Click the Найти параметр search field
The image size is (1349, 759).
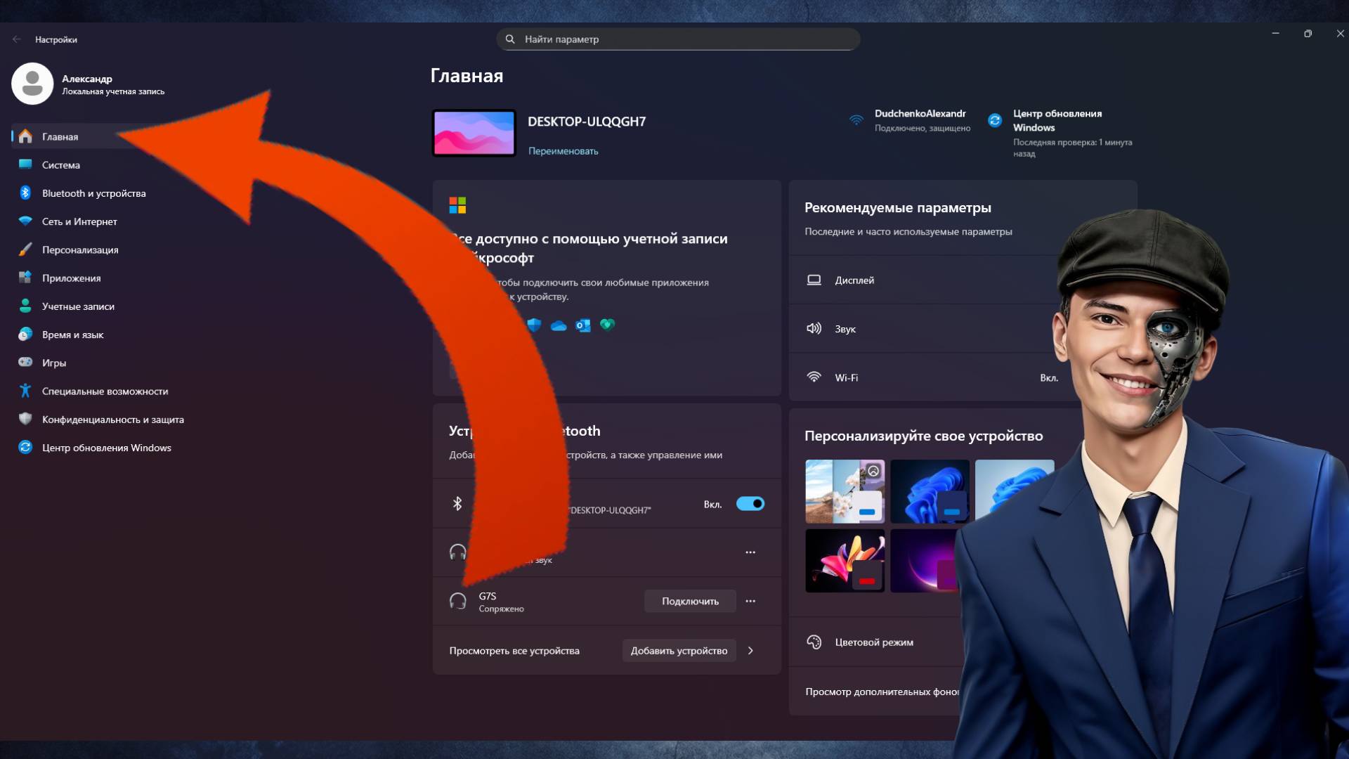[678, 39]
